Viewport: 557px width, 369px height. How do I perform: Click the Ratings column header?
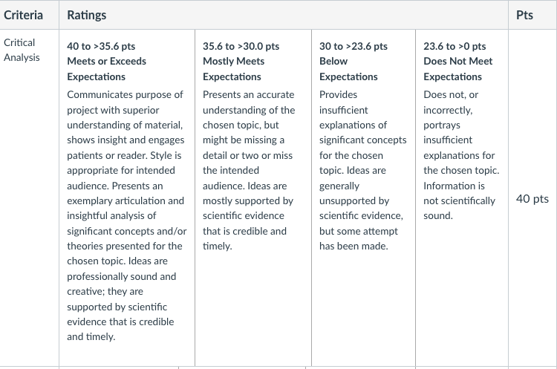[x=87, y=15]
